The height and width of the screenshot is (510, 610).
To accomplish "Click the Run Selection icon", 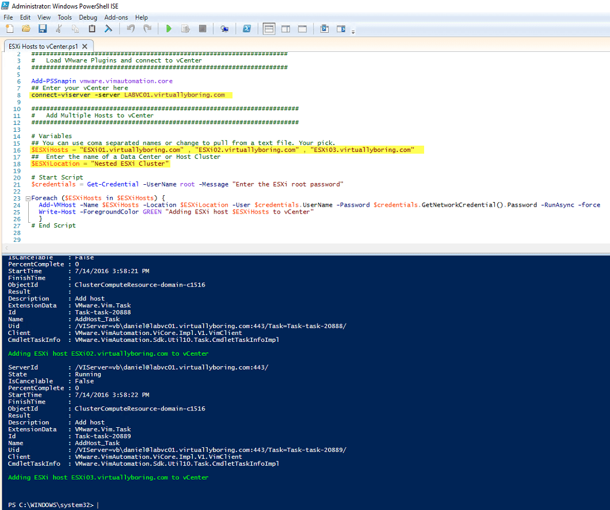I will click(185, 28).
